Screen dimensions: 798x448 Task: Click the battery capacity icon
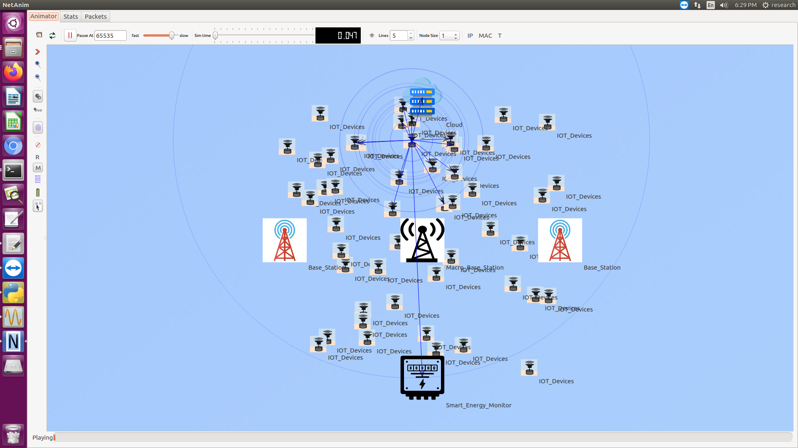click(x=38, y=192)
